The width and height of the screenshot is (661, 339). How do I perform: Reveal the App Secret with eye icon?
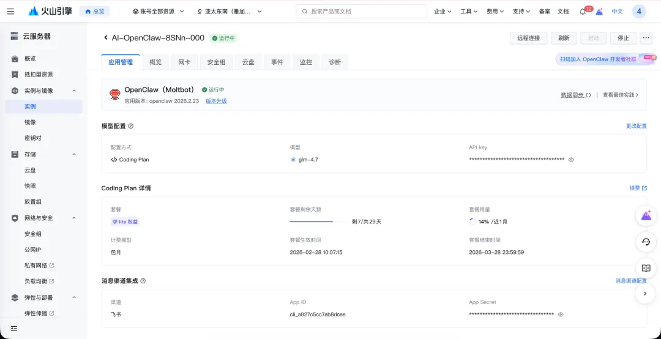pyautogui.click(x=561, y=315)
